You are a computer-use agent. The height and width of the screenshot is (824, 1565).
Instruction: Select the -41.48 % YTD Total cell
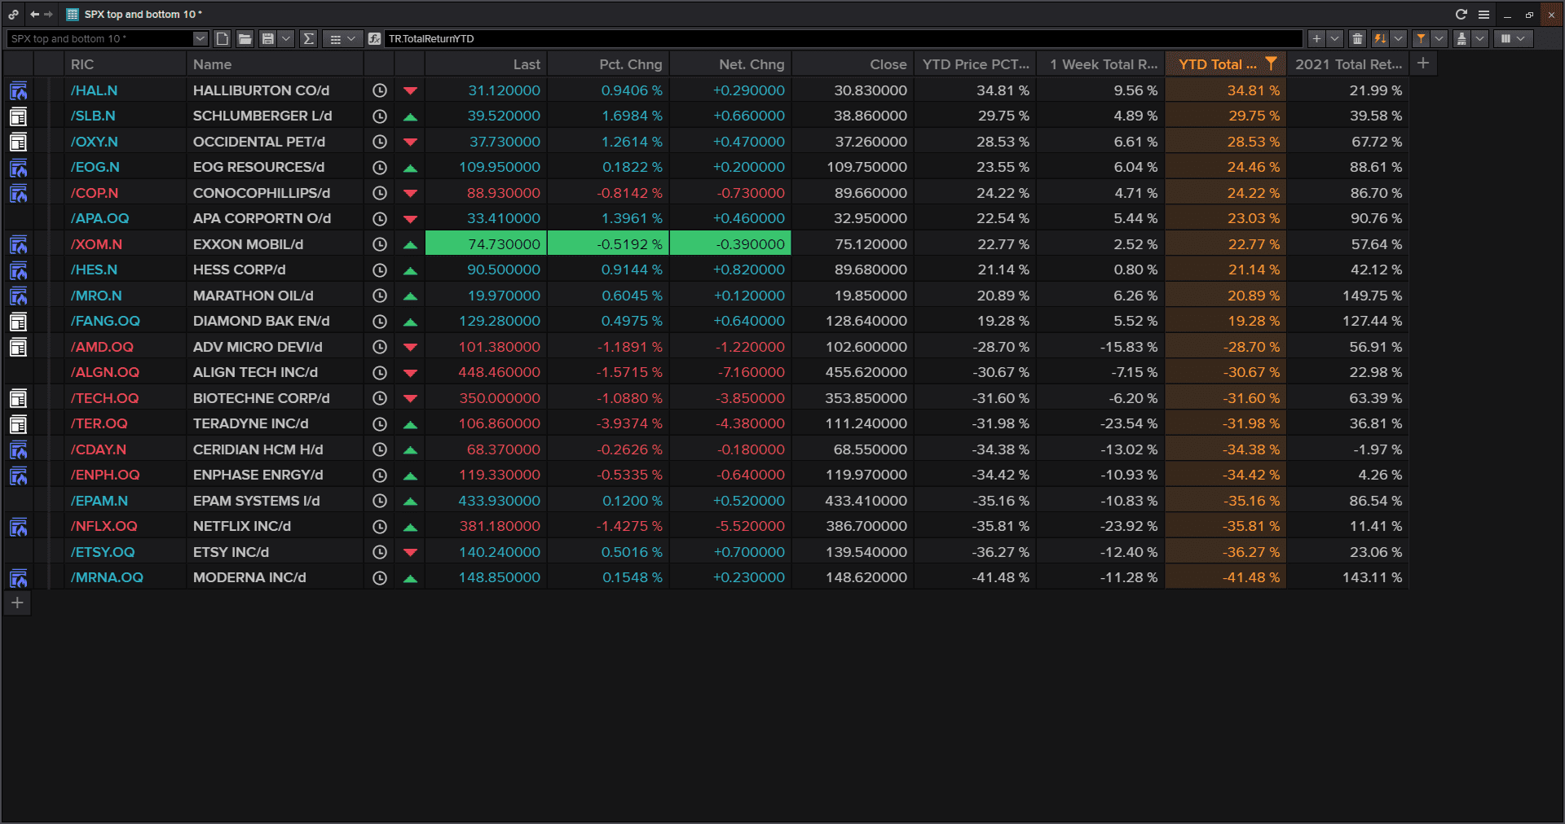point(1226,577)
